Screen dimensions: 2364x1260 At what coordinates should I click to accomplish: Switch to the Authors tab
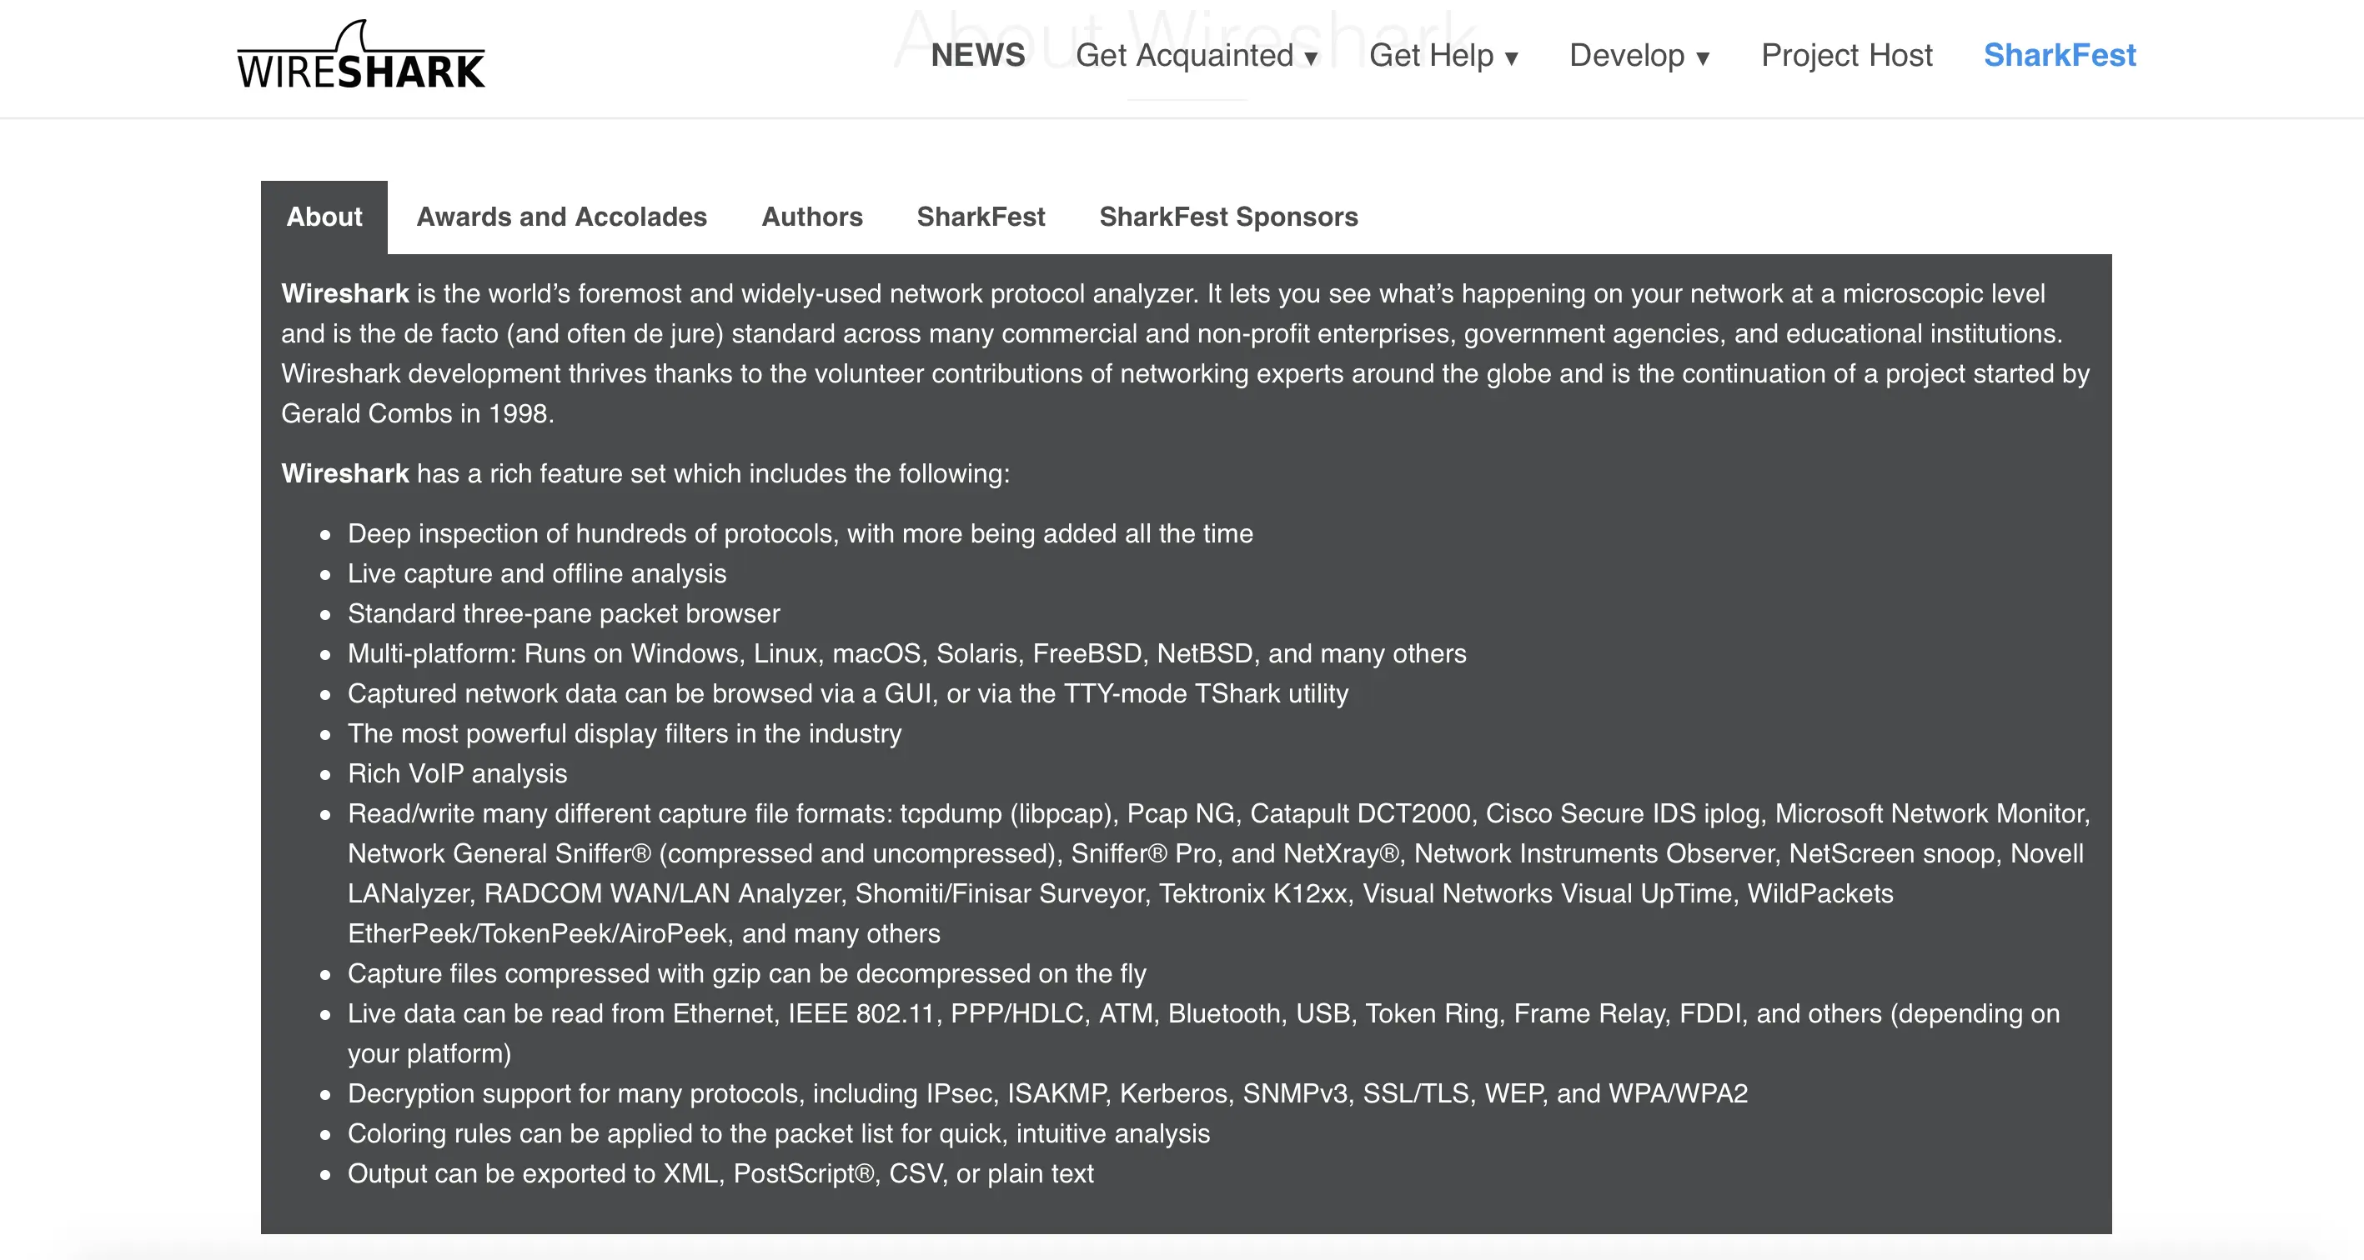[812, 217]
